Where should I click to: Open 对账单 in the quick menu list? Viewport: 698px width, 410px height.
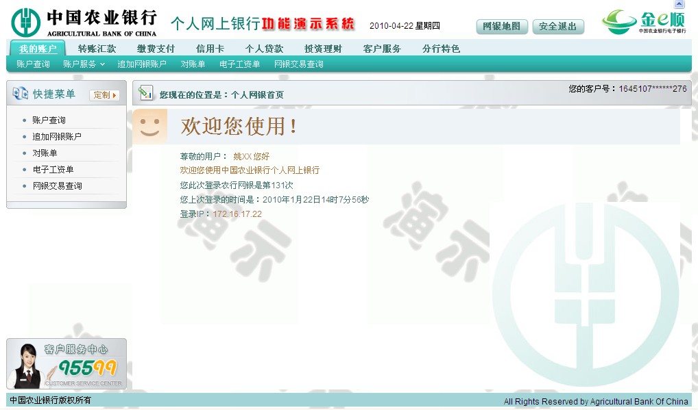[x=45, y=153]
